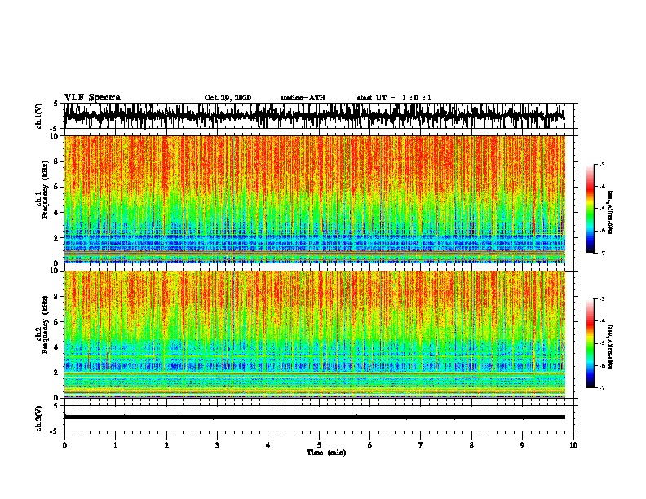Click time axis tick label "6"
This screenshot has height=499, width=646.
[370, 445]
